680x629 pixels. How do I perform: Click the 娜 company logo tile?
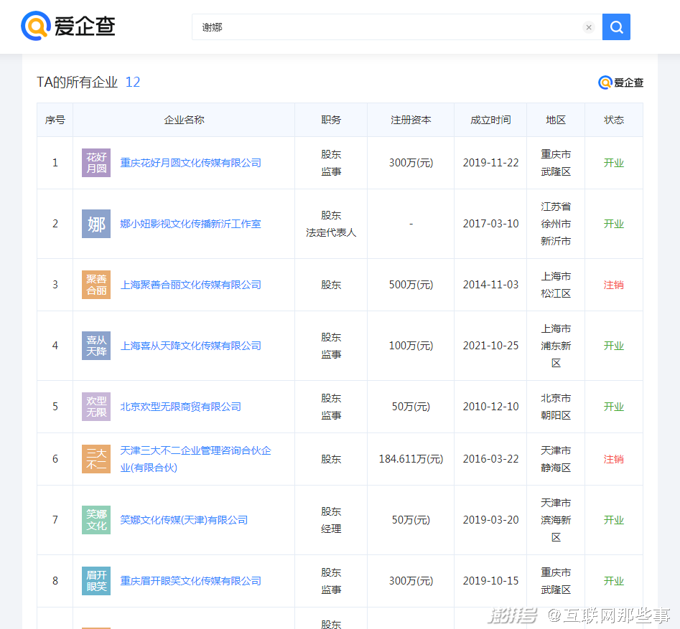tap(96, 224)
